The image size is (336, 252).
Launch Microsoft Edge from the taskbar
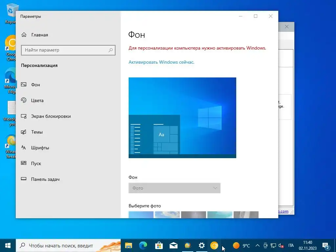pos(143,245)
